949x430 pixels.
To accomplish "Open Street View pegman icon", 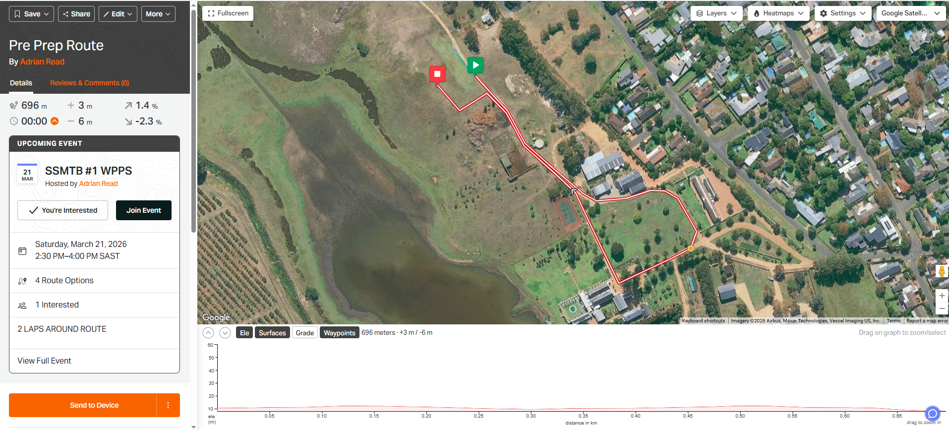I will (942, 271).
